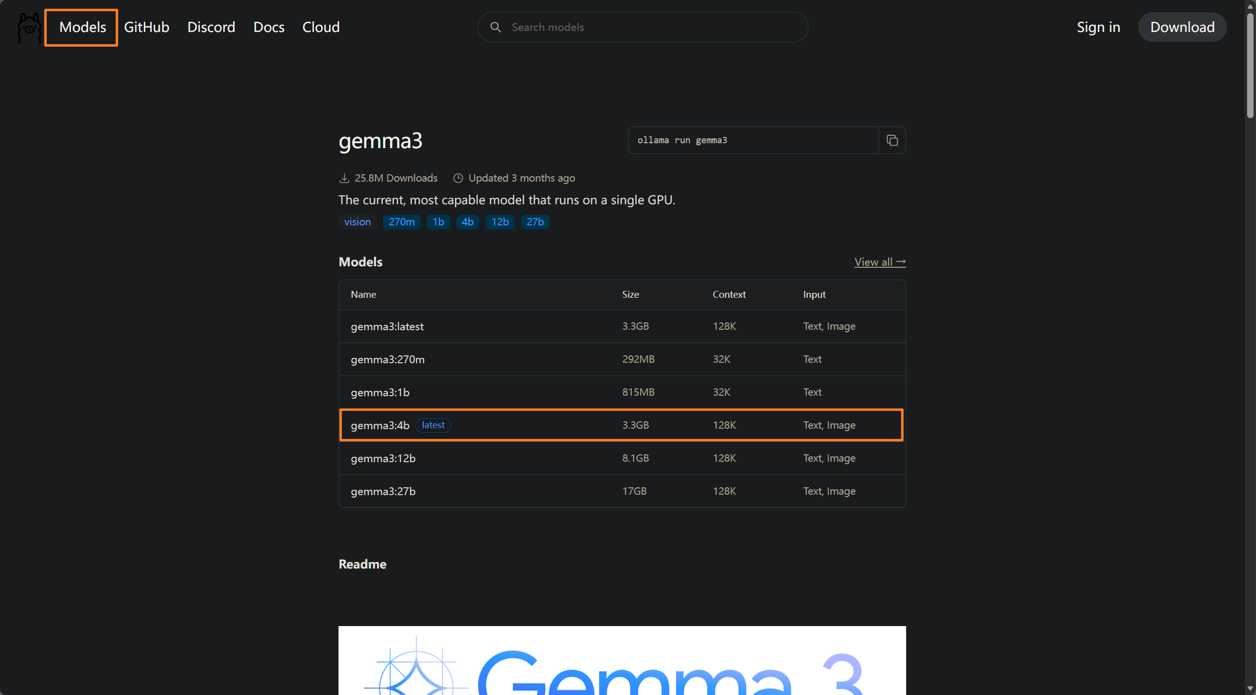This screenshot has height=695, width=1256.
Task: Open the Docs page
Action: click(269, 27)
